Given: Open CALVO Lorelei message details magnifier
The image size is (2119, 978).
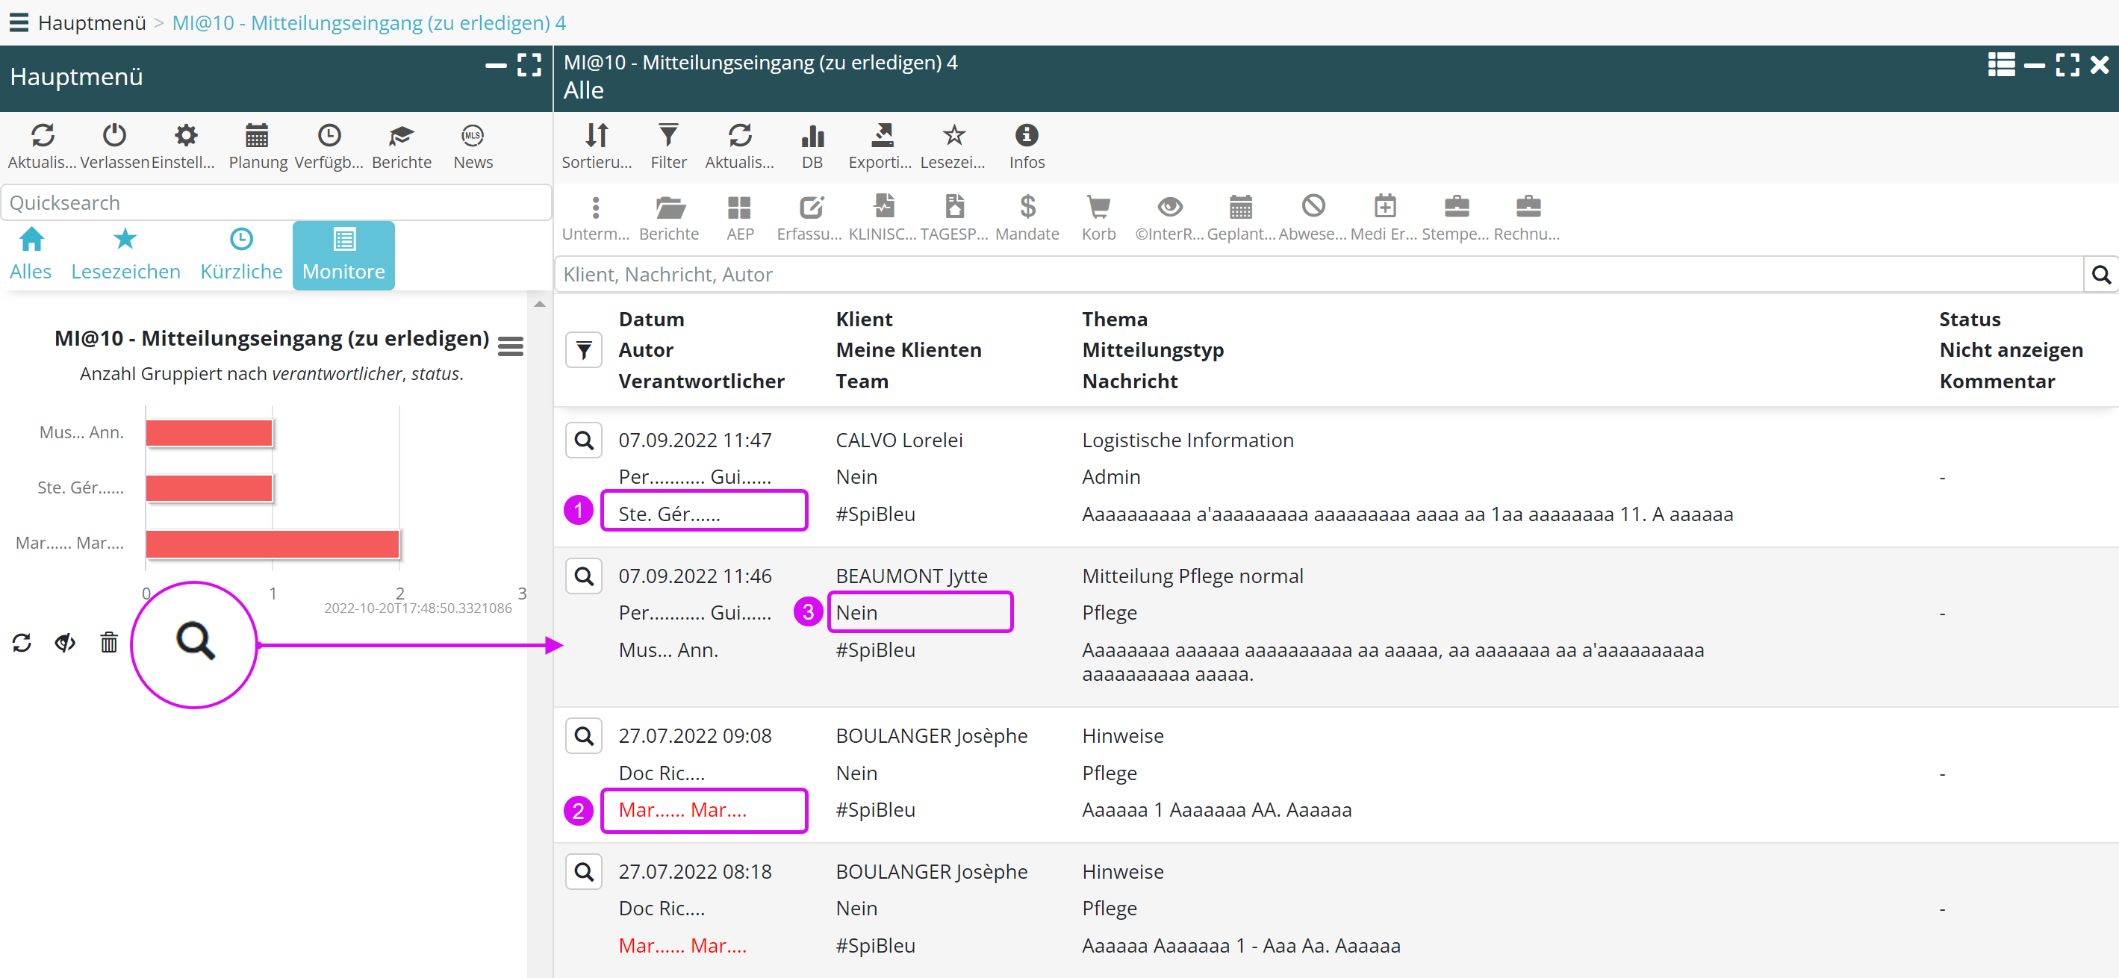Looking at the screenshot, I should [583, 440].
